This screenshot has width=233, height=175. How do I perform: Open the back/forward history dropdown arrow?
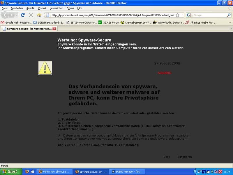coord(16,15)
